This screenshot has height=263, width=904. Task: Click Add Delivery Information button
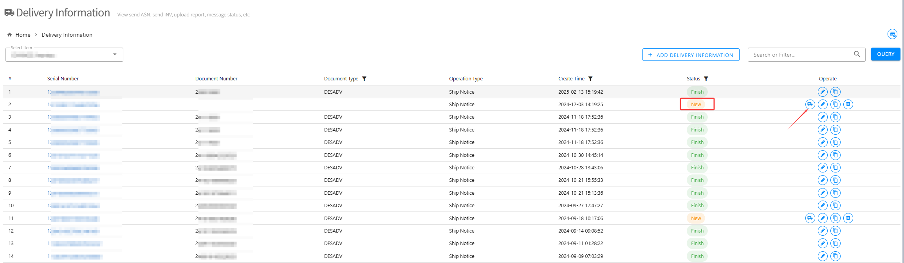tap(691, 55)
